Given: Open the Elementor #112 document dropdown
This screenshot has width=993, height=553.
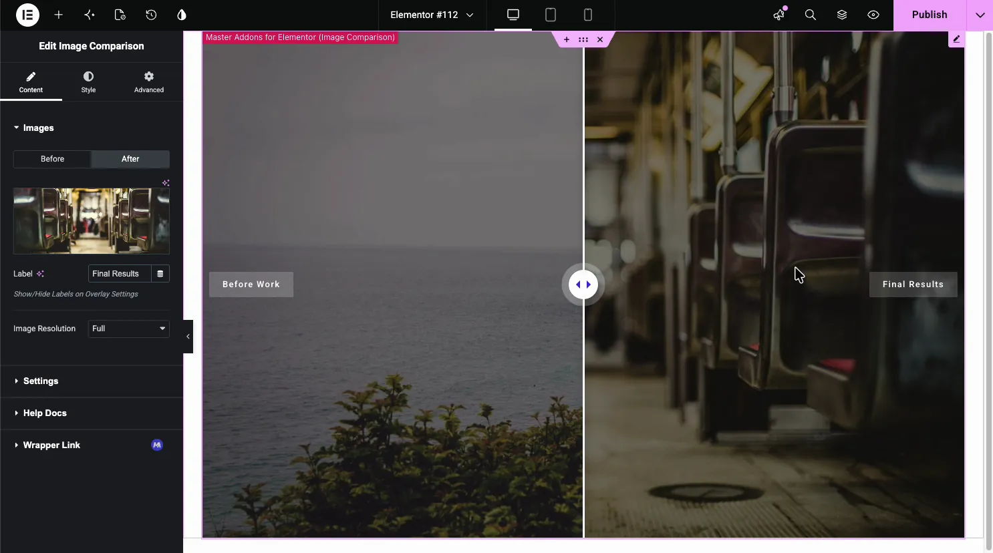Looking at the screenshot, I should (432, 15).
